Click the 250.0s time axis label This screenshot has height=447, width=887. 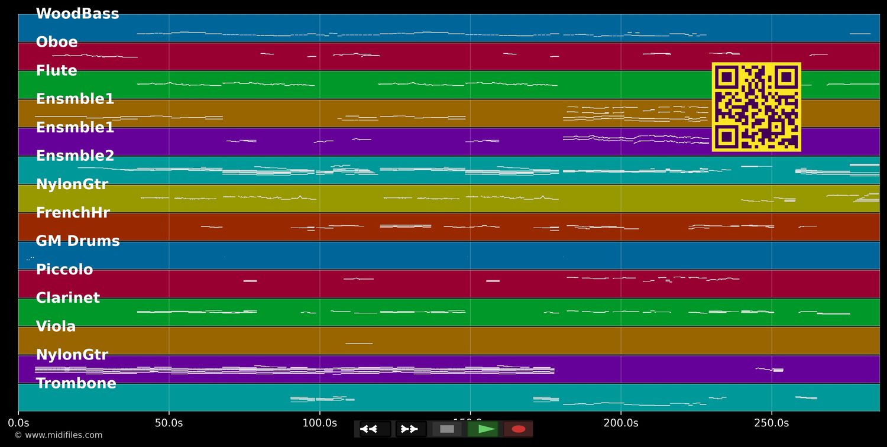pyautogui.click(x=771, y=423)
